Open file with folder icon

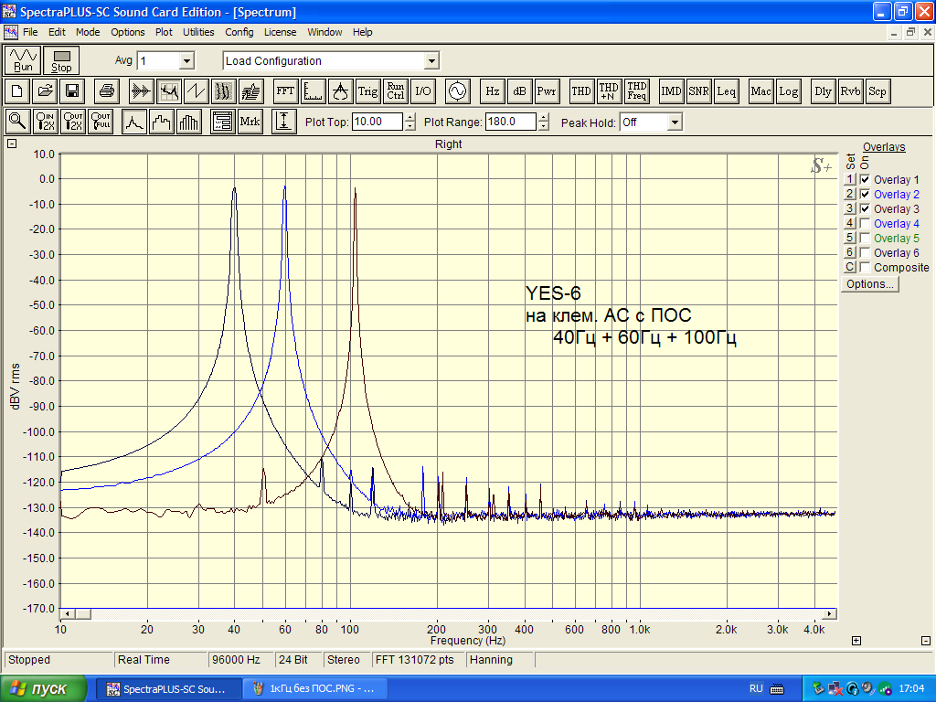pyautogui.click(x=45, y=91)
